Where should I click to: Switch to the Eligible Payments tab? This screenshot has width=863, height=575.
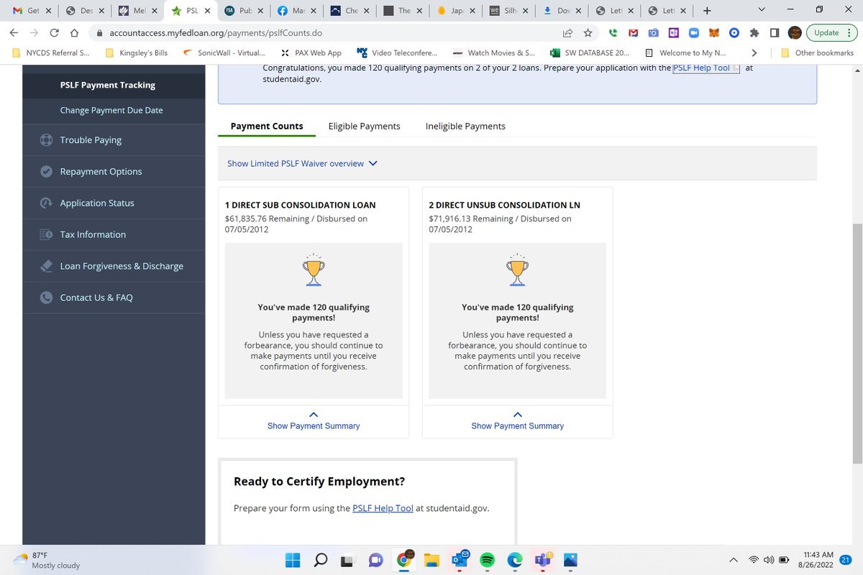pyautogui.click(x=364, y=126)
